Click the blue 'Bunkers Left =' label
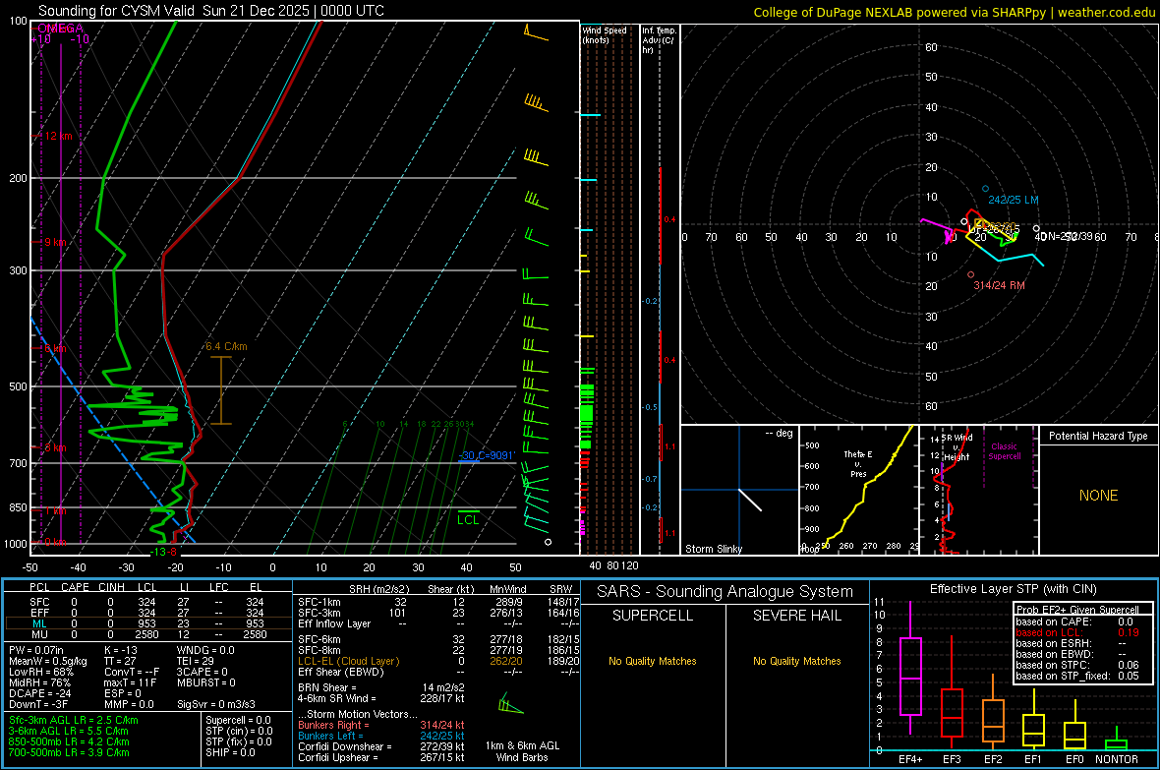This screenshot has height=770, width=1160. (330, 736)
